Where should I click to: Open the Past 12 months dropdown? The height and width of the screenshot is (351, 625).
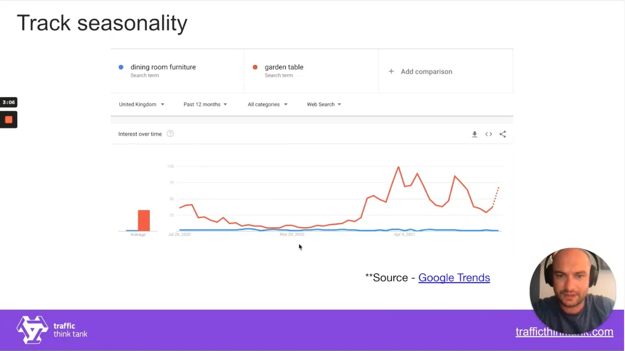(205, 104)
